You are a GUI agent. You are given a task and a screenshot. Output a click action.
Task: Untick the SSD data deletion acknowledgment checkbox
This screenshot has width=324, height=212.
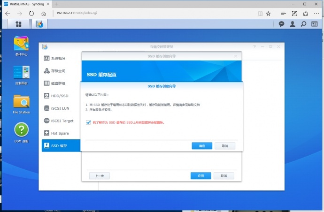[88, 122]
